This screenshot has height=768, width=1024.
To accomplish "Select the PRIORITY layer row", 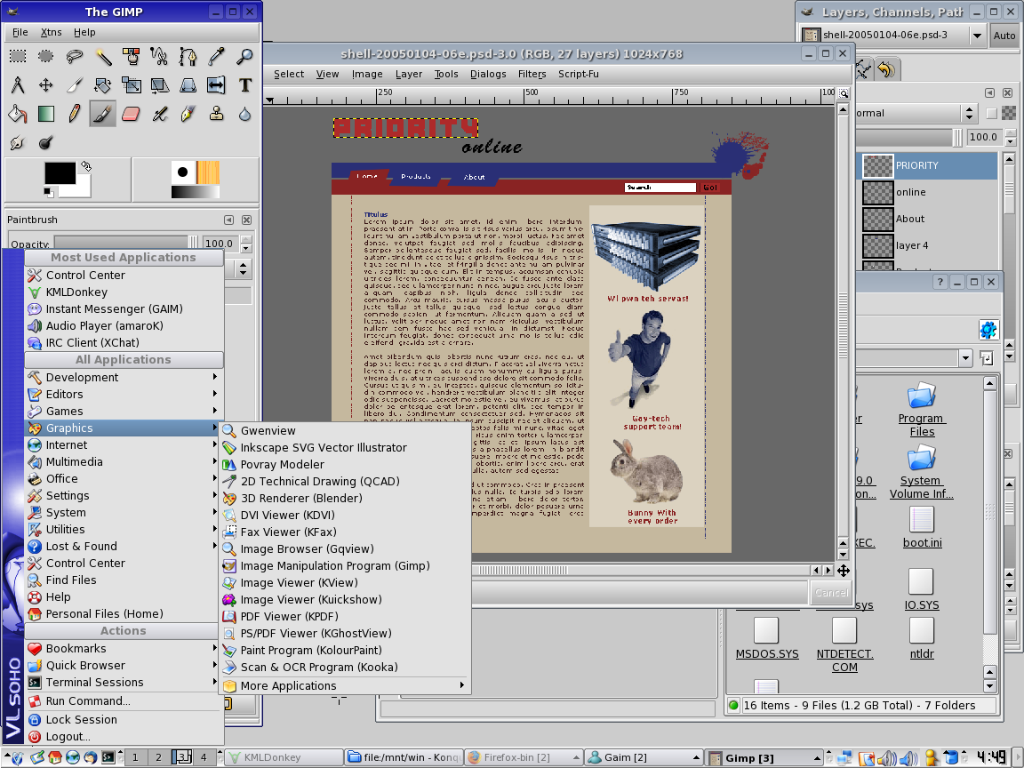I will pos(927,166).
